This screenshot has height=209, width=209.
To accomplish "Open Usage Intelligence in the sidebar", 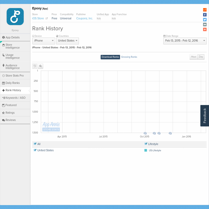I will click(x=15, y=56).
